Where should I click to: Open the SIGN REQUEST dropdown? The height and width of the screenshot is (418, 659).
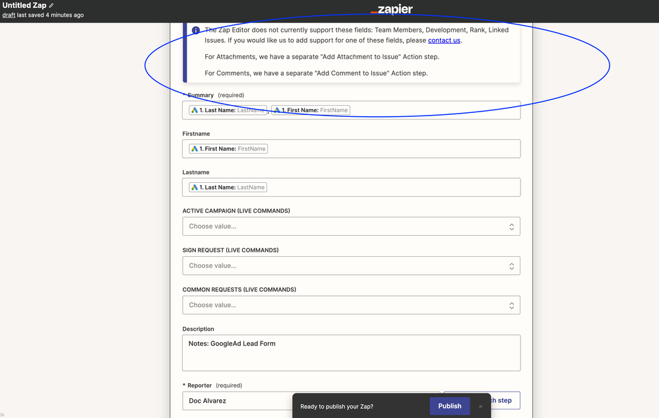(352, 265)
